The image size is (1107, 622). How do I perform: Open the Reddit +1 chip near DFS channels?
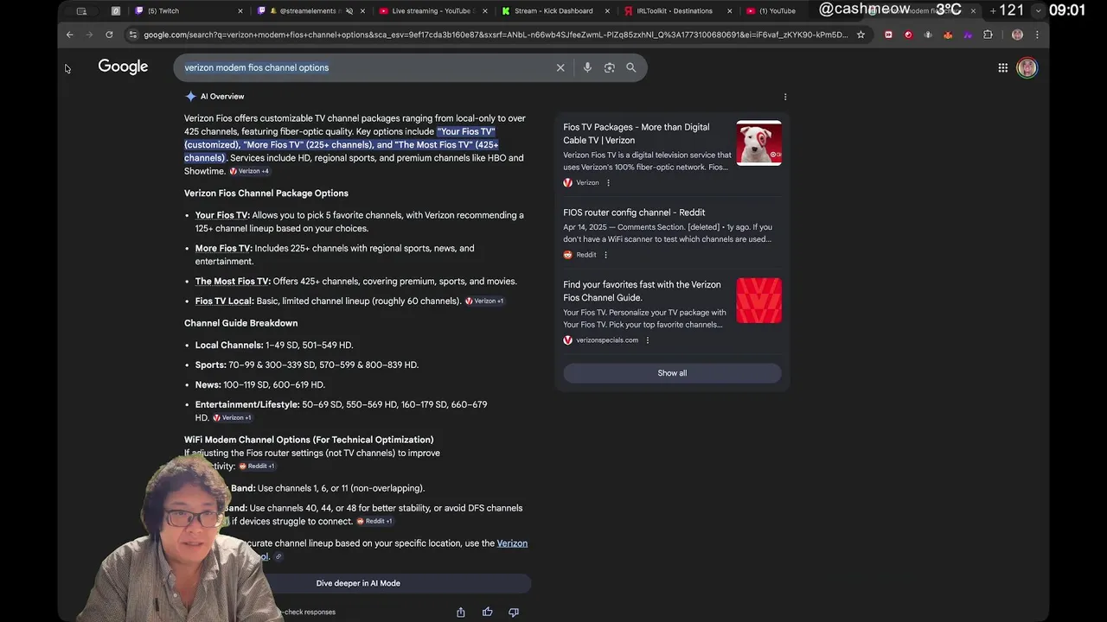(x=374, y=521)
